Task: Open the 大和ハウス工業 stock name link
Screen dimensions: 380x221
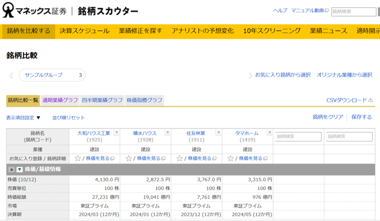Action: coord(94,133)
